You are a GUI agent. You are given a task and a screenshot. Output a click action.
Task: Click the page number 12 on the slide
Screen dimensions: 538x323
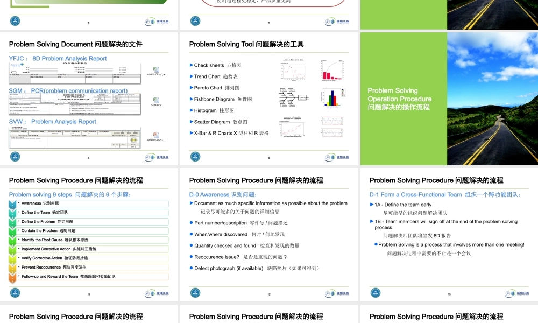pos(269,294)
